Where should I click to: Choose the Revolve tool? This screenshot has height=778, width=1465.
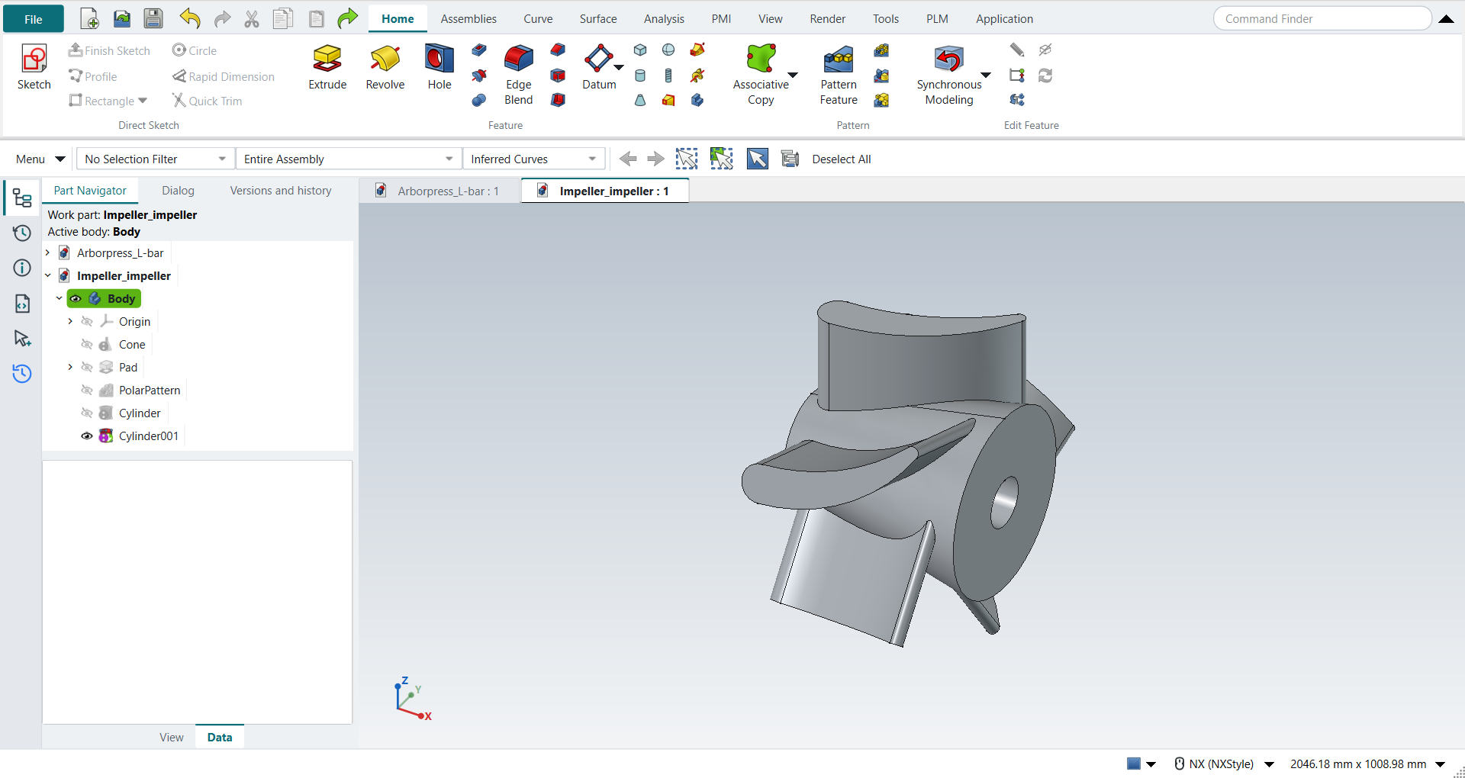[385, 68]
